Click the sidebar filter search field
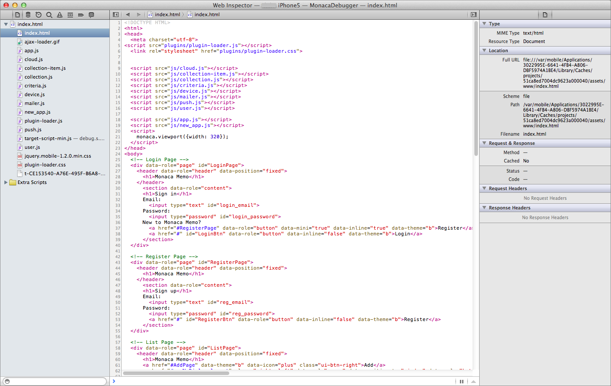 click(54, 381)
